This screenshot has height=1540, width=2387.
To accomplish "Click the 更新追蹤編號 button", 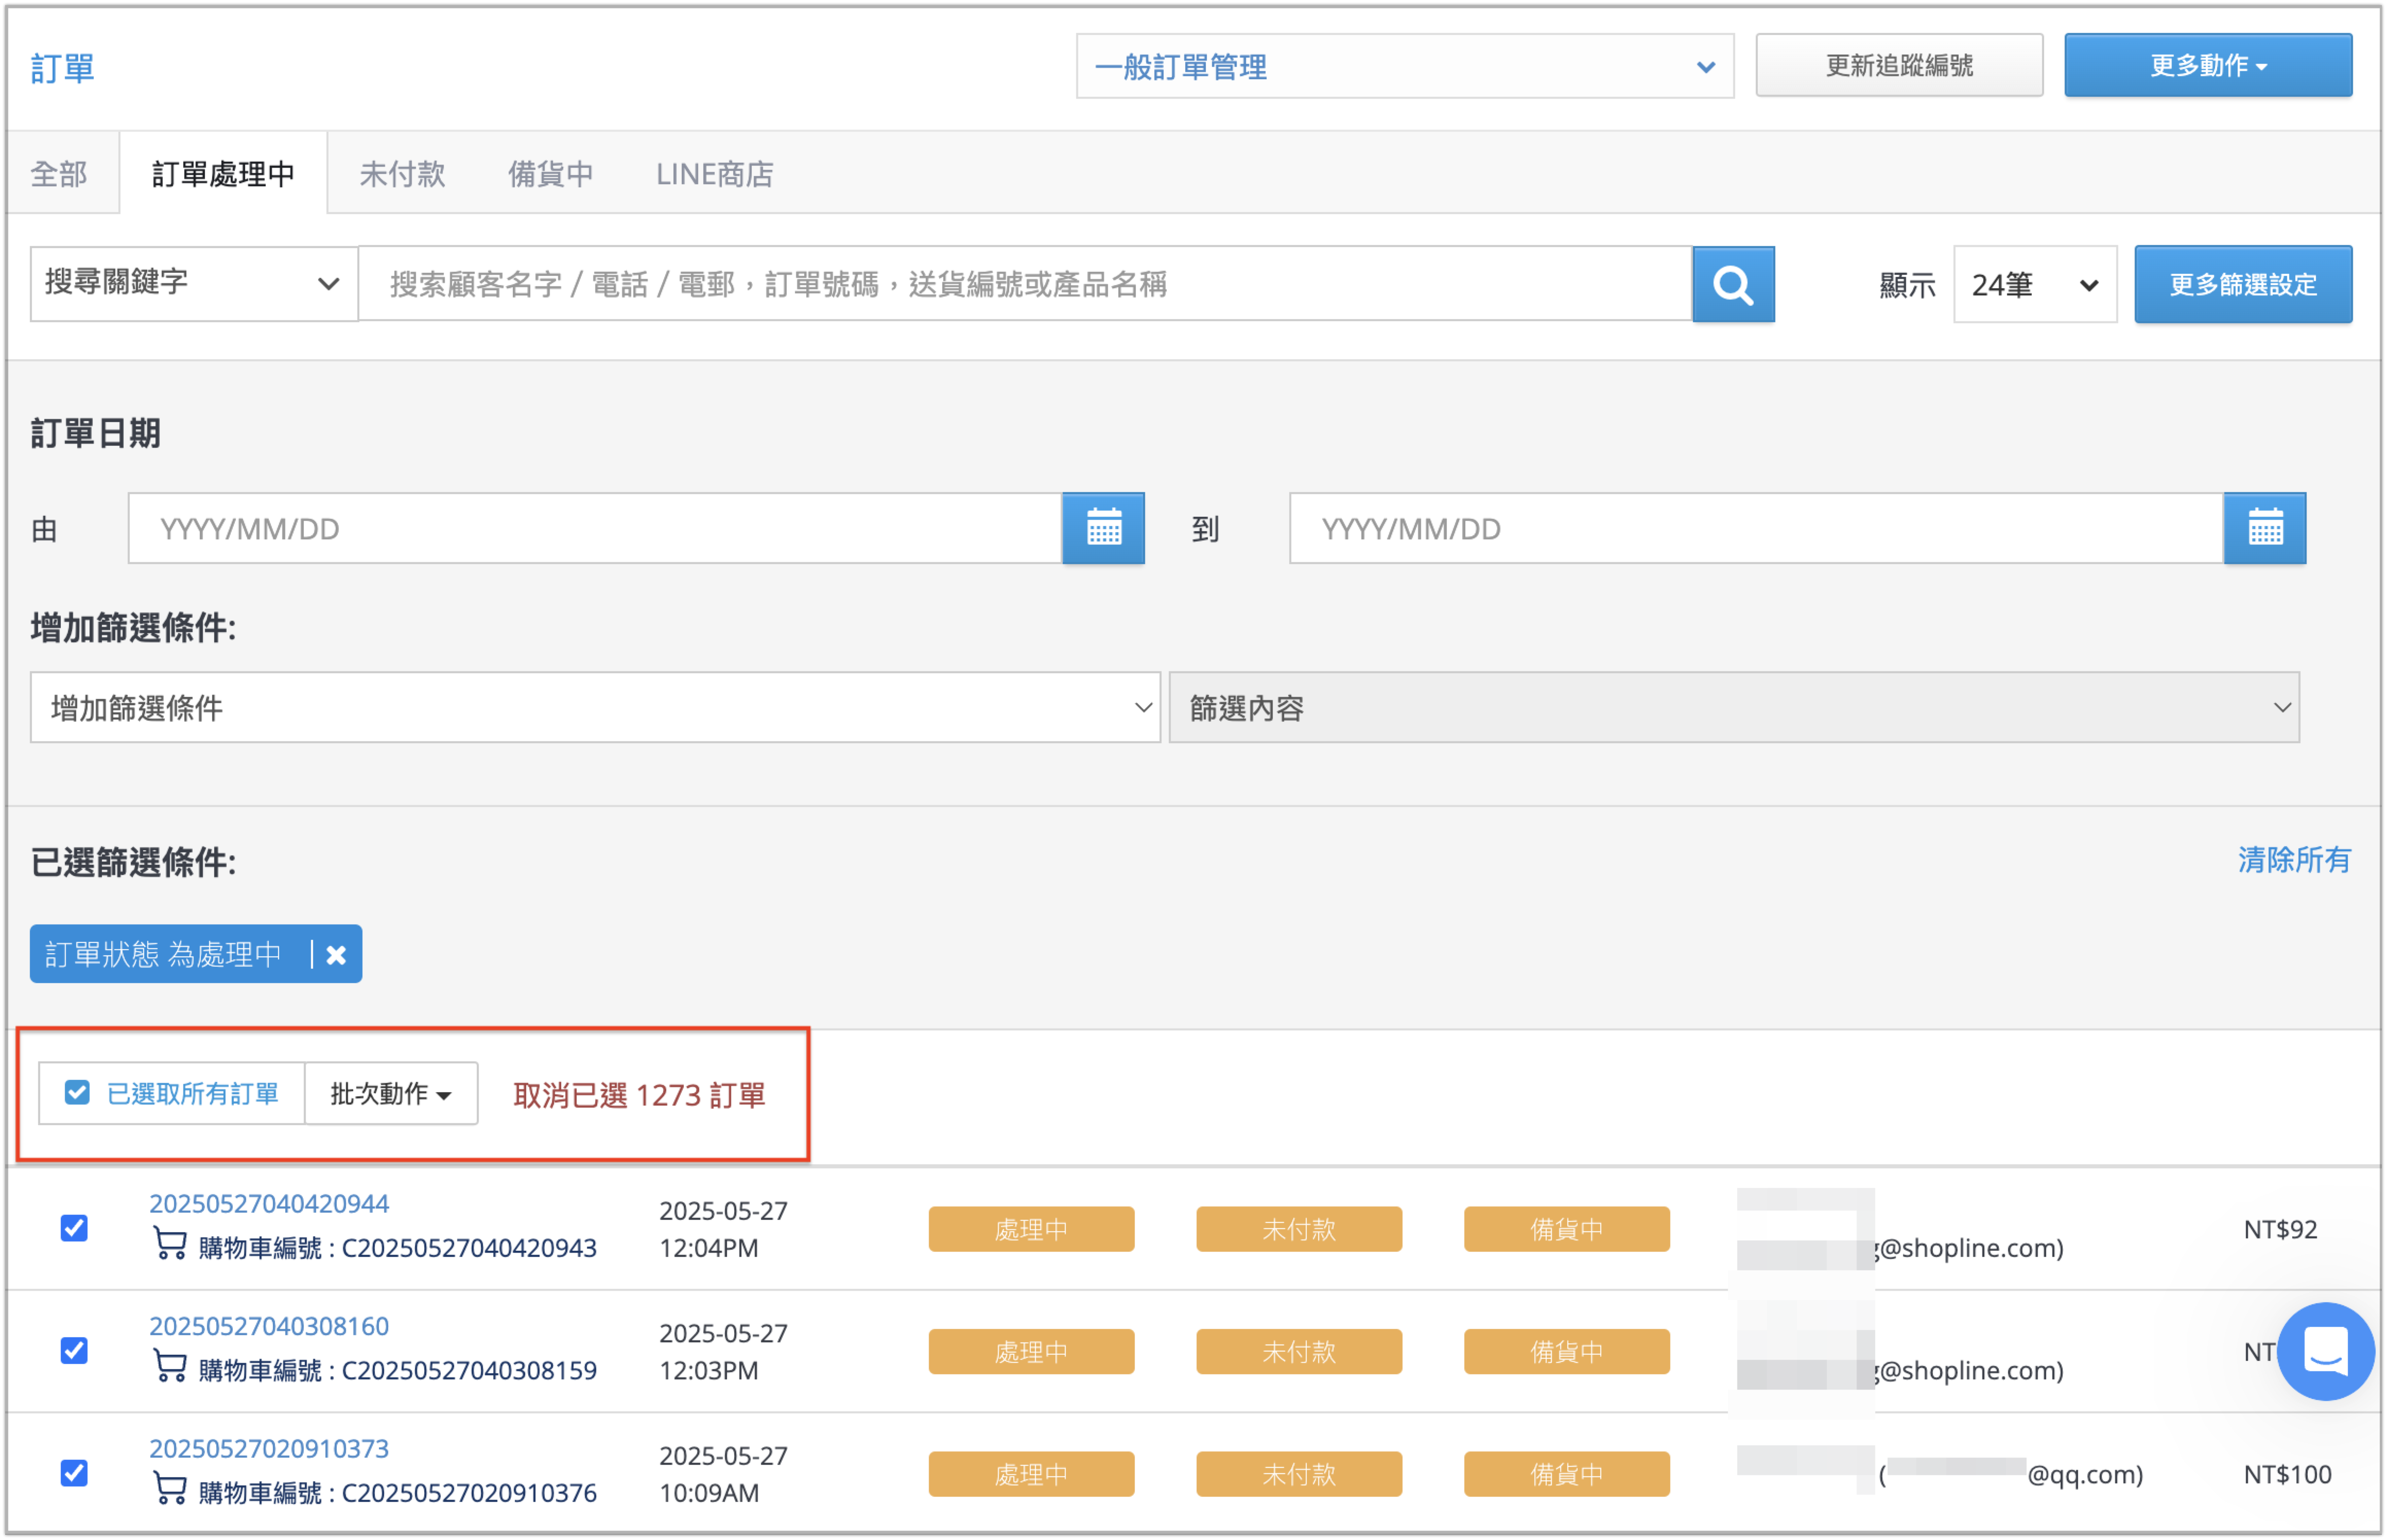I will [1899, 66].
